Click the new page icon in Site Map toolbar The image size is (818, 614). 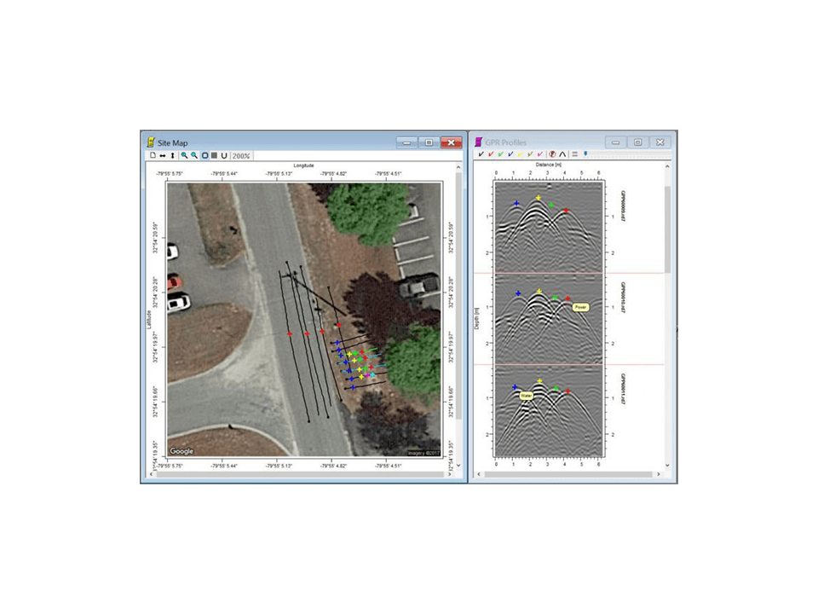[x=153, y=155]
